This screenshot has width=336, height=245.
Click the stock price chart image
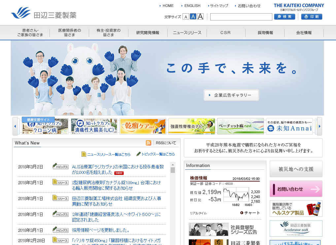pos(236,194)
